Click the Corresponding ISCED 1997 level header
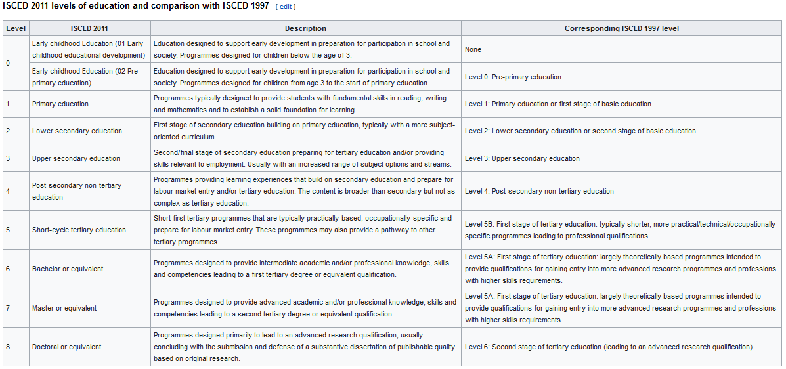The image size is (786, 369). 622,29
